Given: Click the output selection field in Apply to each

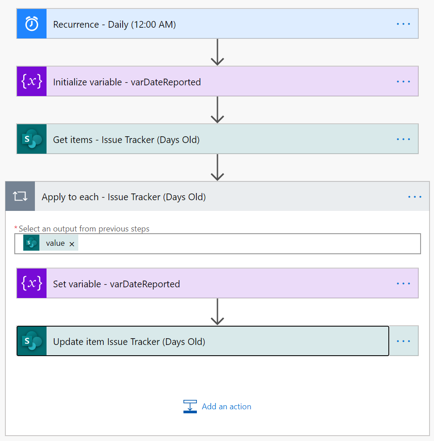Looking at the screenshot, I should click(x=224, y=243).
